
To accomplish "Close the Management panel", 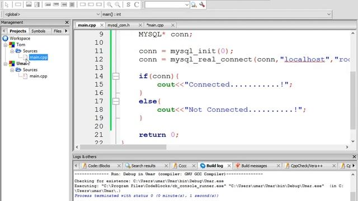I will [67, 22].
